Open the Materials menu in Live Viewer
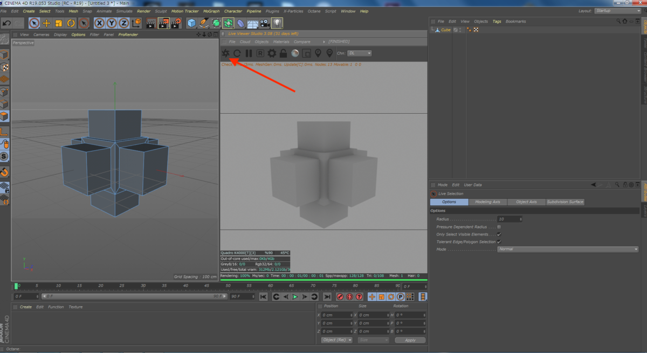 coord(281,41)
